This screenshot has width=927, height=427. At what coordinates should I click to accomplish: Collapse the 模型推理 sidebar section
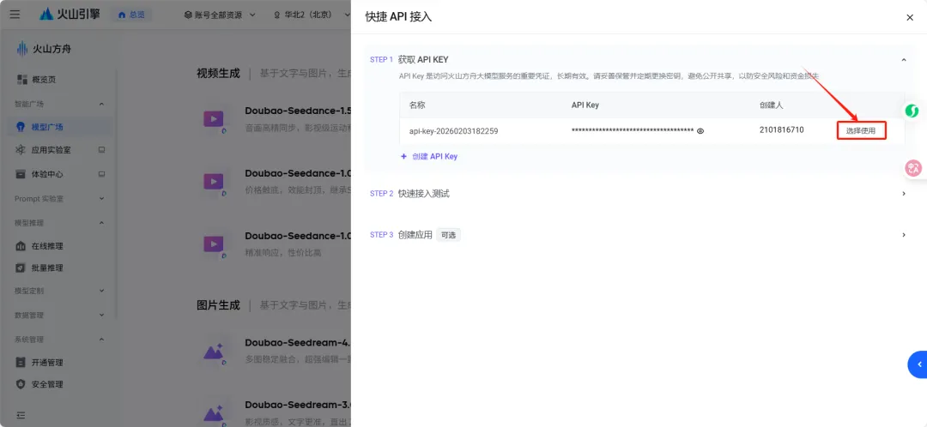101,223
